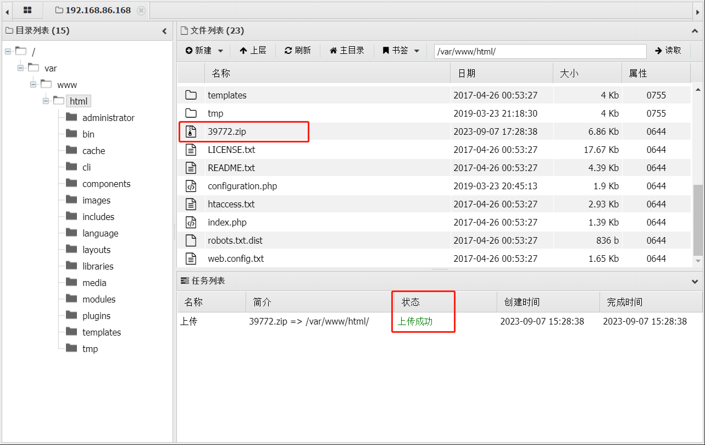Open the grid home tab icon
The image size is (705, 445).
(x=27, y=10)
